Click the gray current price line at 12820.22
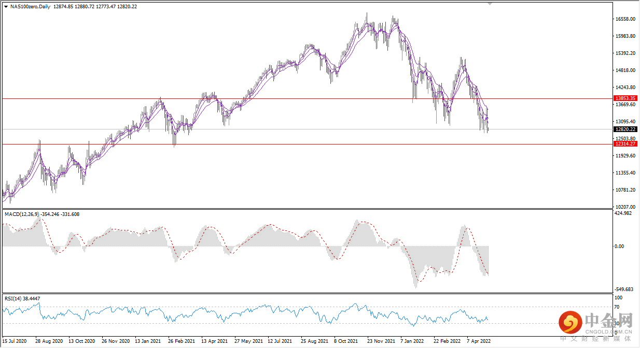640x348 pixels. (307, 129)
